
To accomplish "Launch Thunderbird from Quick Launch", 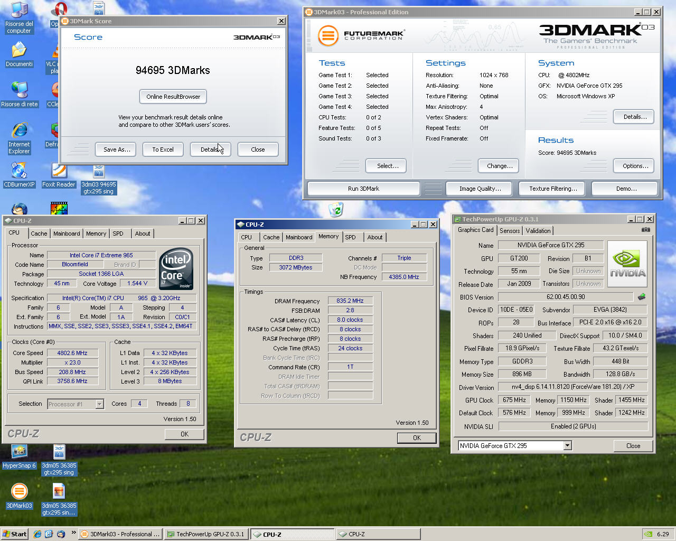I will [x=61, y=534].
